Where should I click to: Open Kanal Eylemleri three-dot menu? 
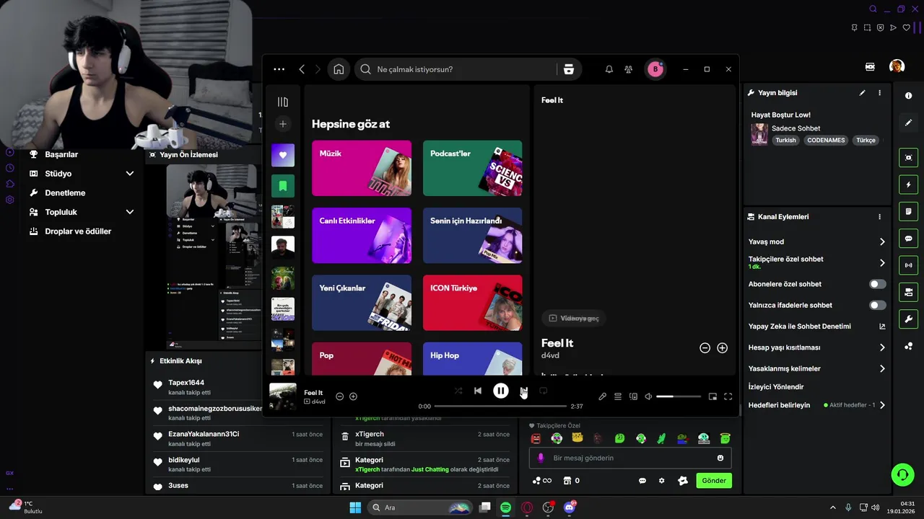click(x=879, y=217)
